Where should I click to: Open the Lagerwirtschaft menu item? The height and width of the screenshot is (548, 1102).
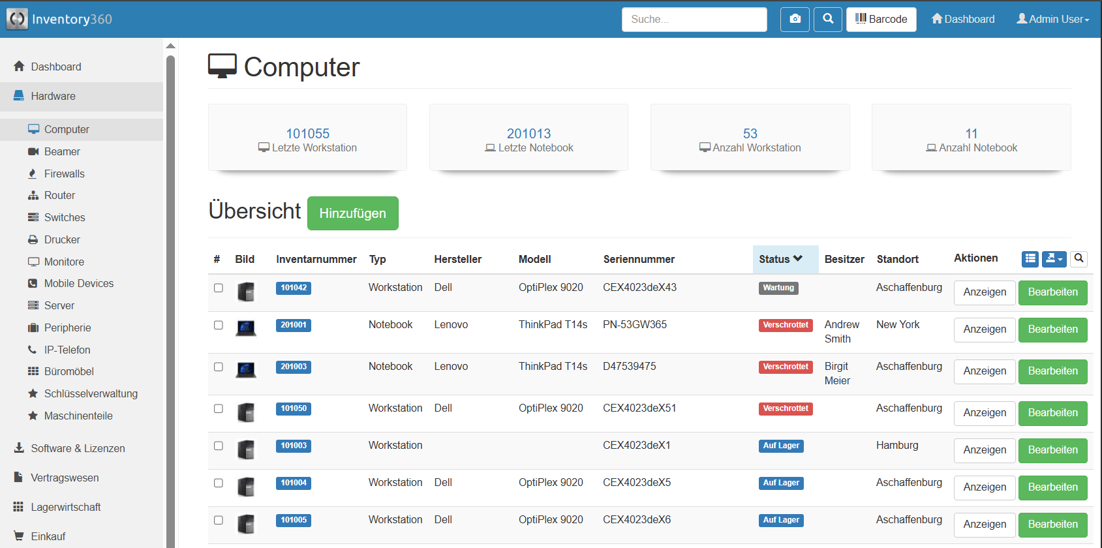66,507
